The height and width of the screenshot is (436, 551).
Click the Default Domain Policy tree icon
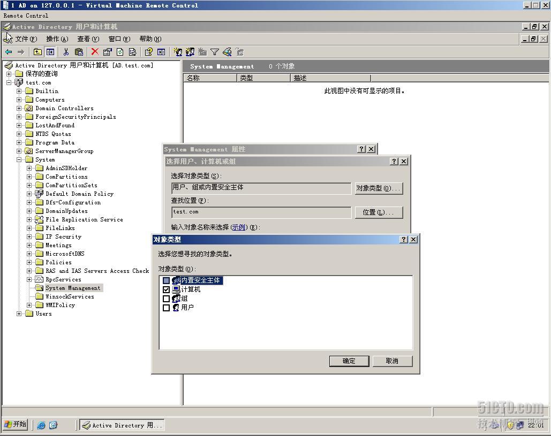(39, 194)
